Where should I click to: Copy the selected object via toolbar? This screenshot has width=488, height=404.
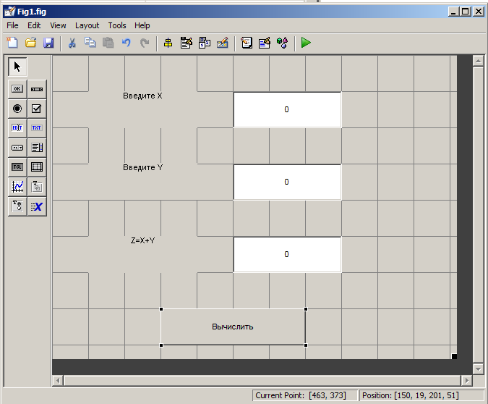(90, 43)
